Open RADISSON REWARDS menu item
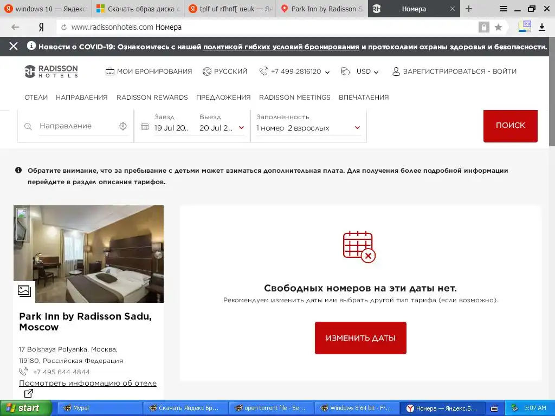555x416 pixels. 152,97
